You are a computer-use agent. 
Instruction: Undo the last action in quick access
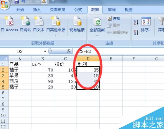point(23,1)
